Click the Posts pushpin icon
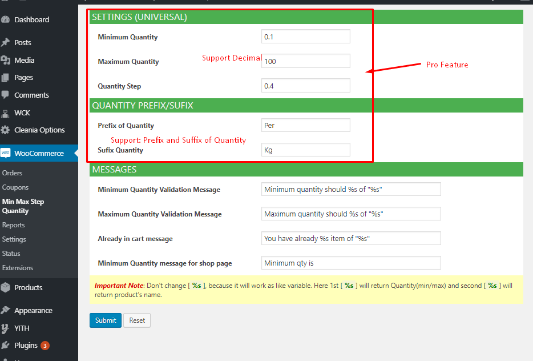The width and height of the screenshot is (533, 361). (x=6, y=42)
